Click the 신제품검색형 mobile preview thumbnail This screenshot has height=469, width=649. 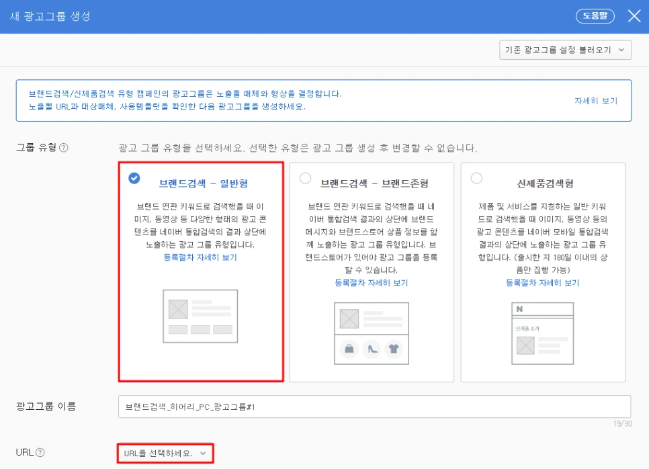point(543,334)
